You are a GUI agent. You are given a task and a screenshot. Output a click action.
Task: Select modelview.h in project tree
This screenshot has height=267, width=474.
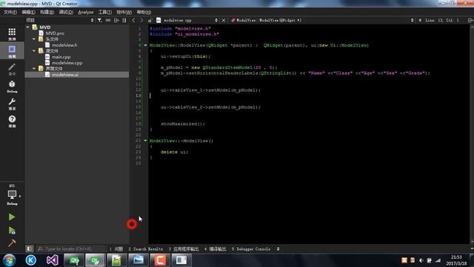click(x=64, y=45)
